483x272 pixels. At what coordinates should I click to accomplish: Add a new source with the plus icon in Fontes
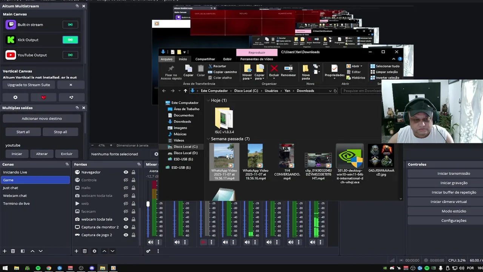[76, 251]
